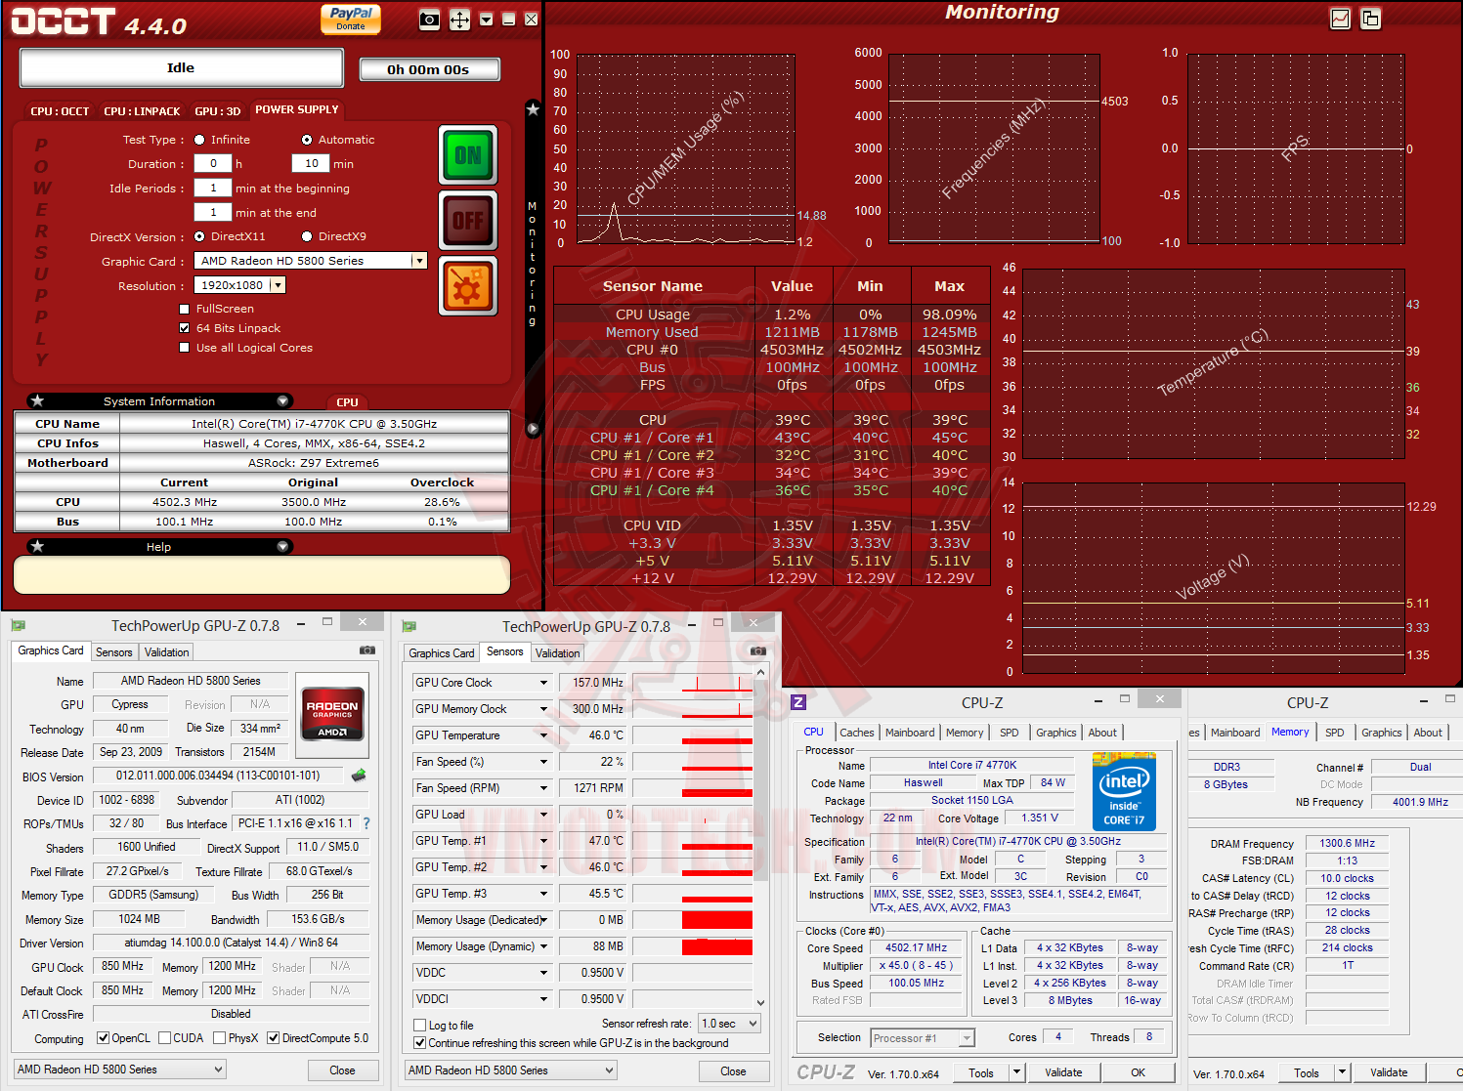This screenshot has height=1091, width=1463.
Task: Start the test with the green ON button
Action: click(468, 155)
